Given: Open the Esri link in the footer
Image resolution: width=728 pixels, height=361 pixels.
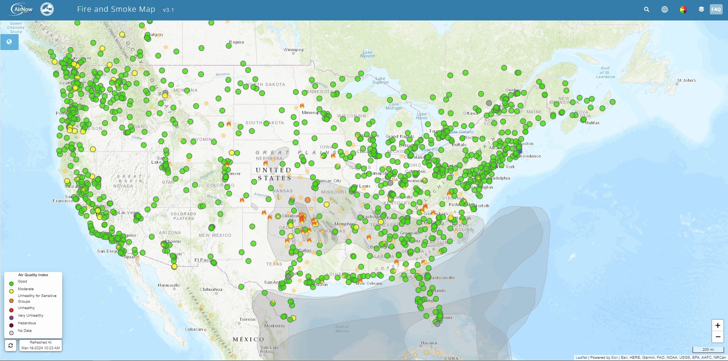Looking at the screenshot, I should (614, 357).
